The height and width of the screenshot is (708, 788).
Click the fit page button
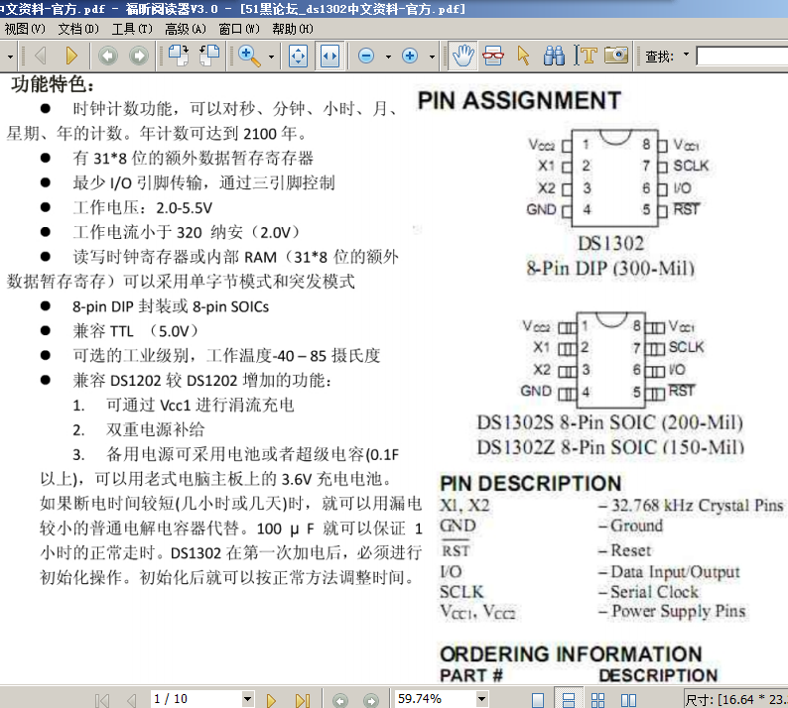(x=299, y=56)
